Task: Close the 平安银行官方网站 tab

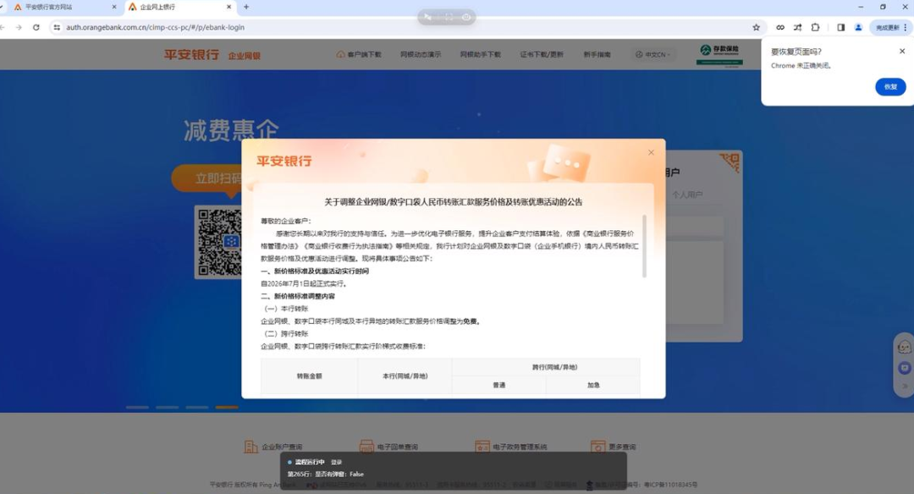Action: tap(113, 7)
